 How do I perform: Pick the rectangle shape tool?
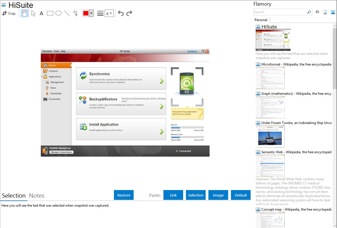point(50,13)
